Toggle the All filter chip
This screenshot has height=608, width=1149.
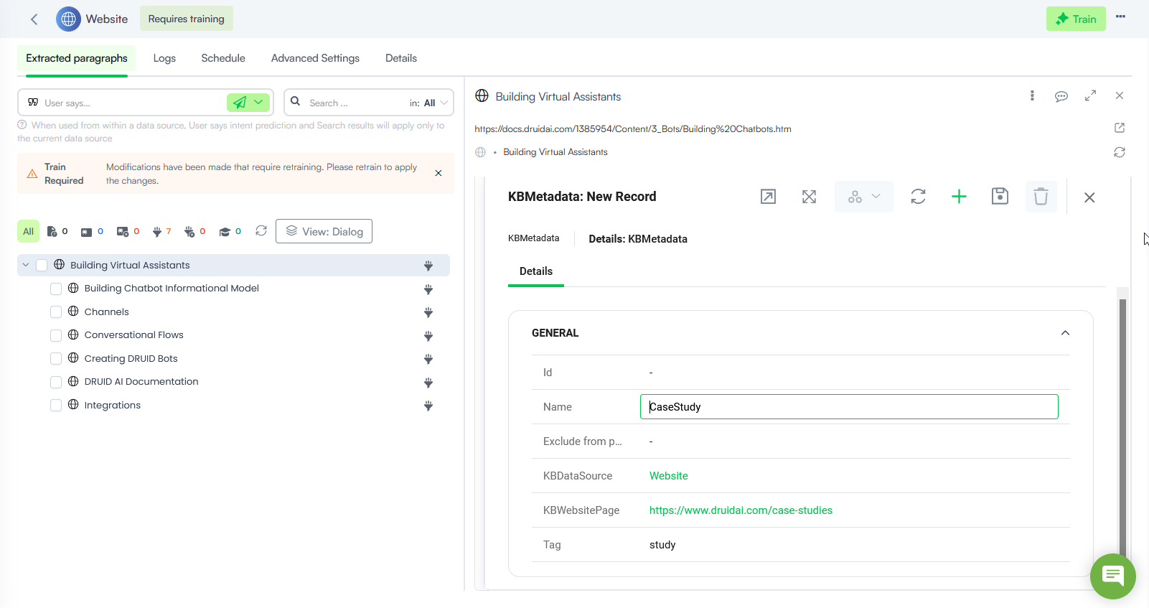click(28, 231)
